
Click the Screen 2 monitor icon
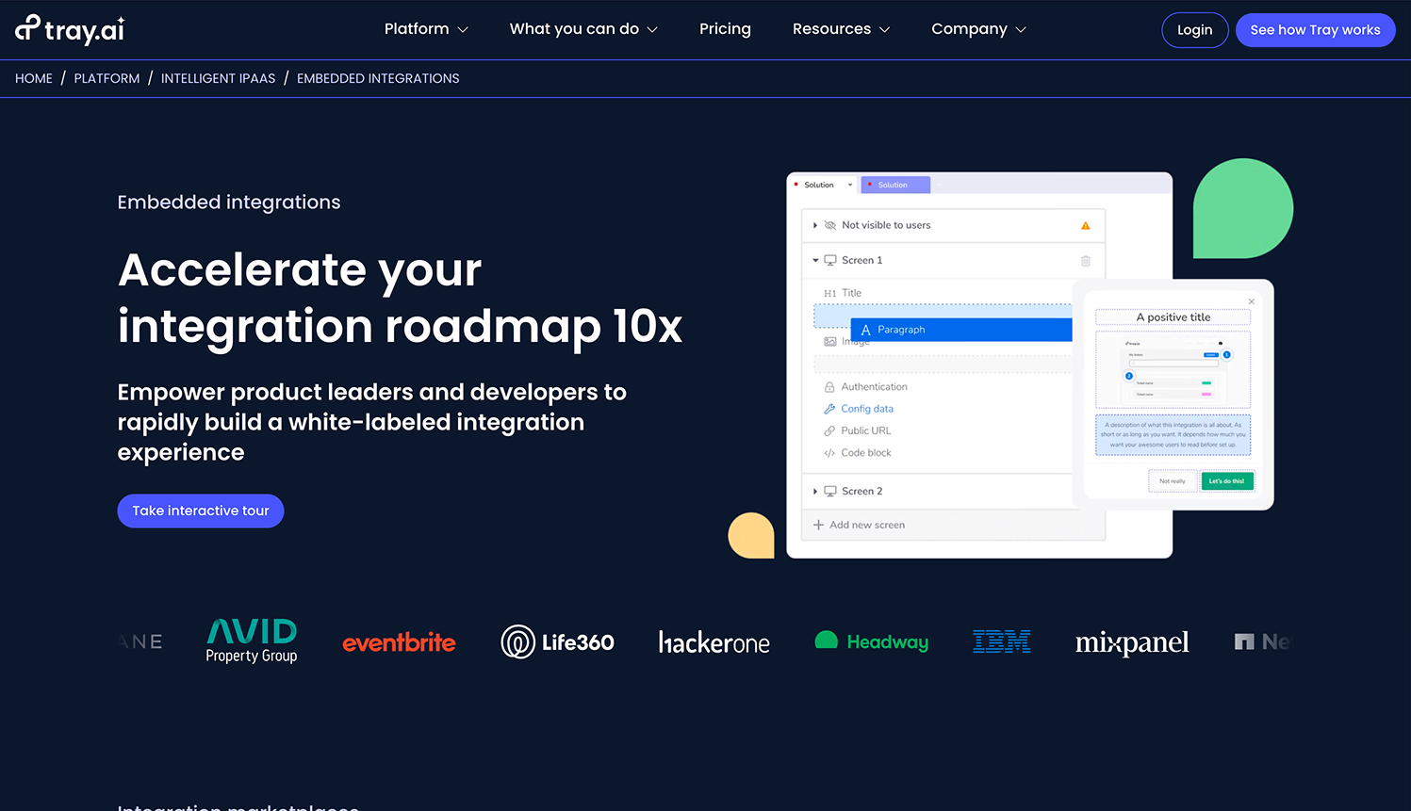coord(830,492)
